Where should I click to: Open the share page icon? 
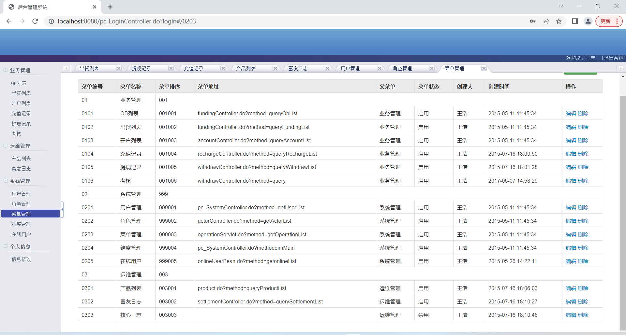tap(546, 21)
